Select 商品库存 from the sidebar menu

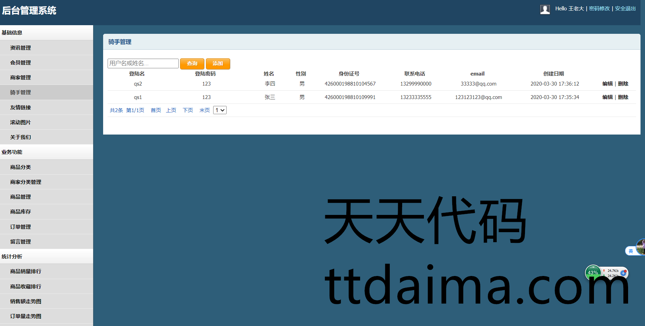[21, 212]
